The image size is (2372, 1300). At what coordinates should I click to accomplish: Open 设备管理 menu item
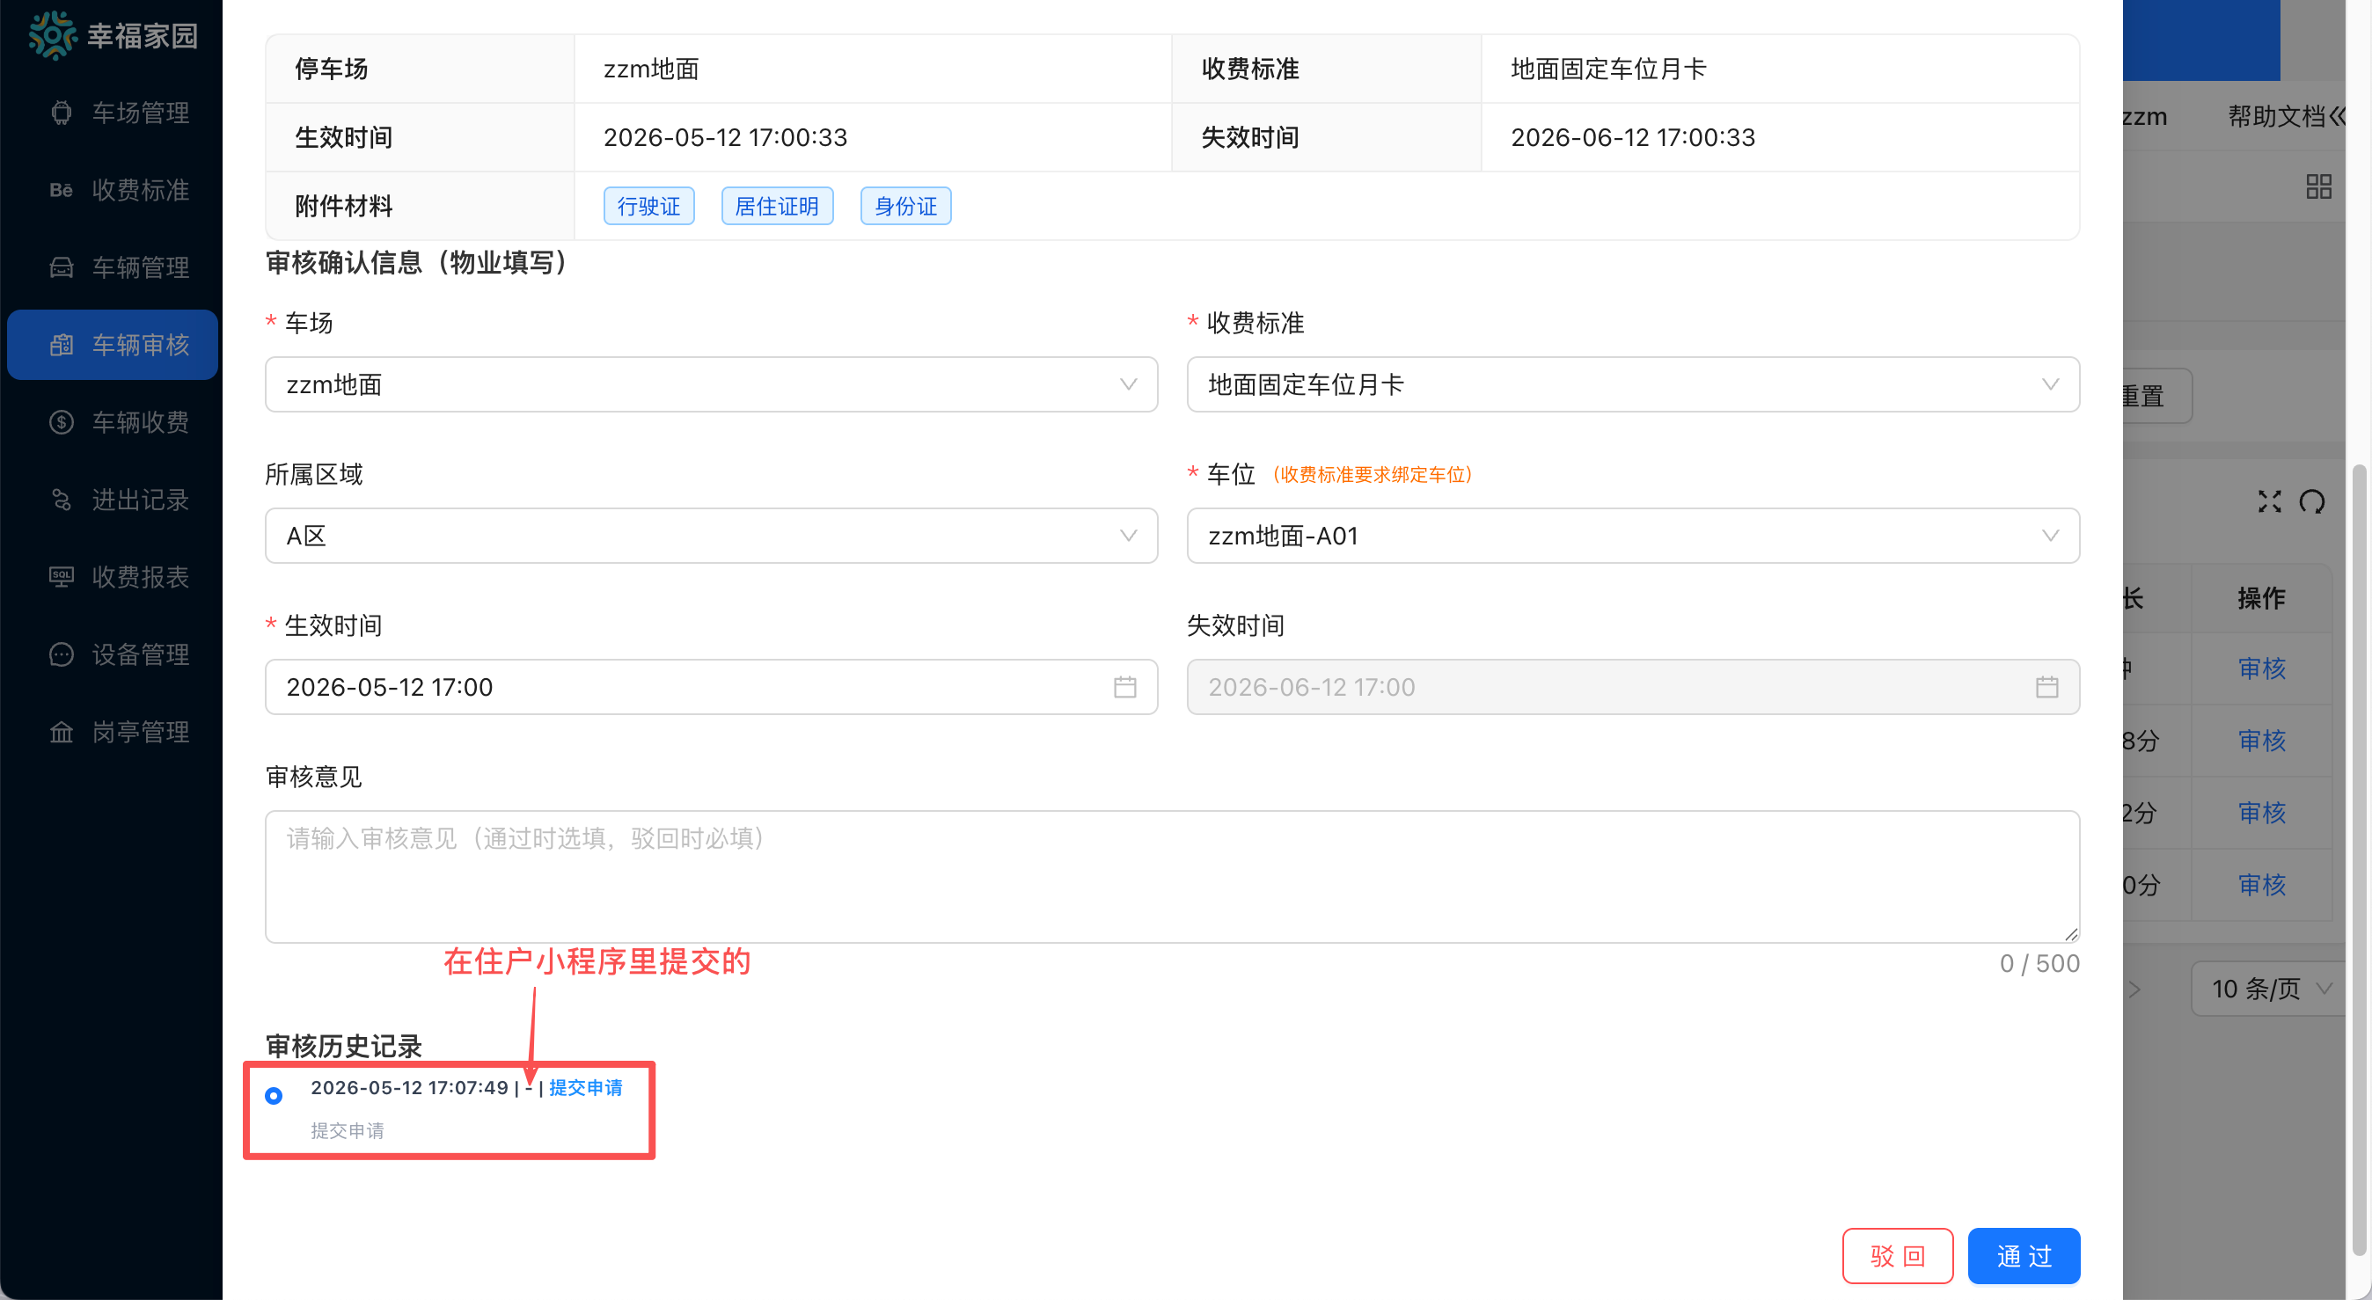[113, 654]
